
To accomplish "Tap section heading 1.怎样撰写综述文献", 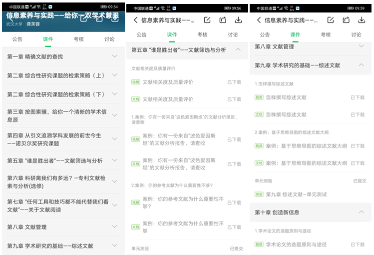I will pyautogui.click(x=274, y=84).
